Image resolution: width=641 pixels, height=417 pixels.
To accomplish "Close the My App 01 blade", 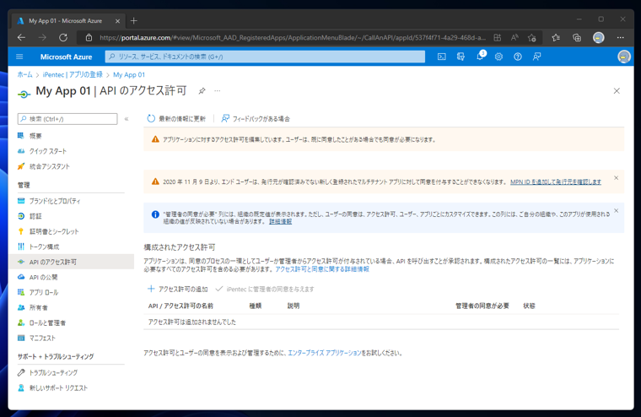I will [x=617, y=91].
